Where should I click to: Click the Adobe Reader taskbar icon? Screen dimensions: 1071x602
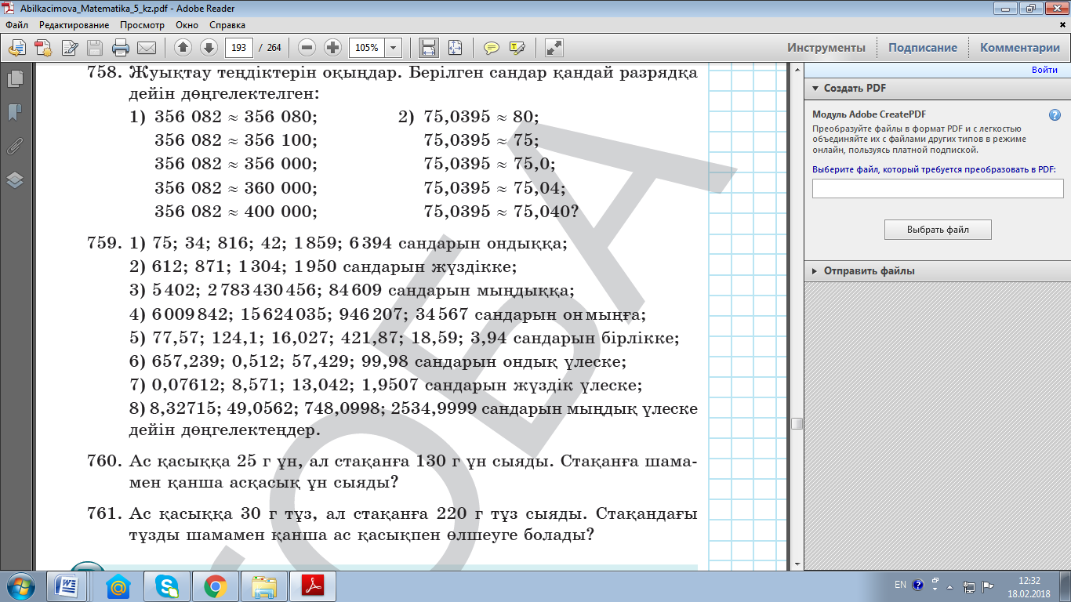[x=313, y=586]
